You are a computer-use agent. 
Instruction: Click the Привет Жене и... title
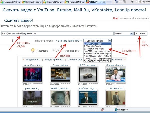coord(116,65)
